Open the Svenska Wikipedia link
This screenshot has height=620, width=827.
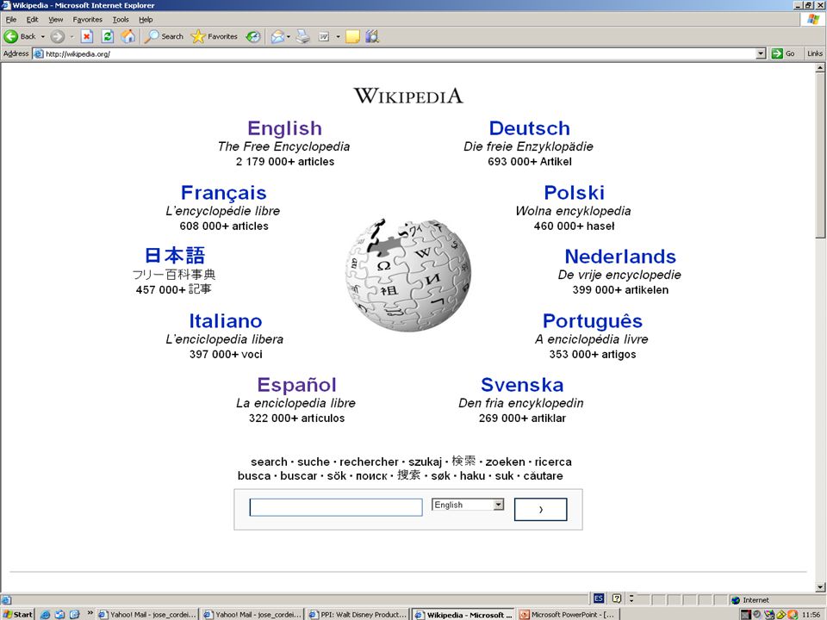click(x=522, y=385)
